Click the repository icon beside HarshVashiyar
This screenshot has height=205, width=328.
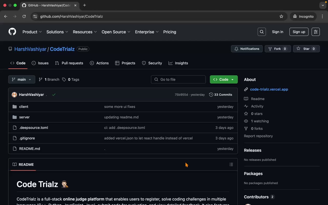(x=10, y=49)
